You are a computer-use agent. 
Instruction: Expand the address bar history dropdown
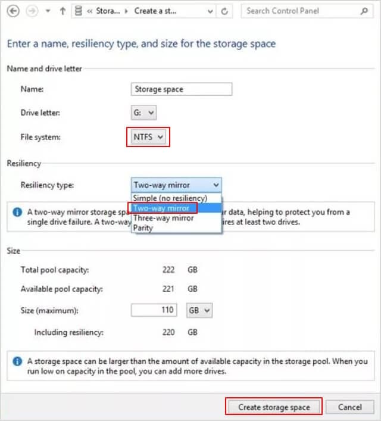coord(210,11)
